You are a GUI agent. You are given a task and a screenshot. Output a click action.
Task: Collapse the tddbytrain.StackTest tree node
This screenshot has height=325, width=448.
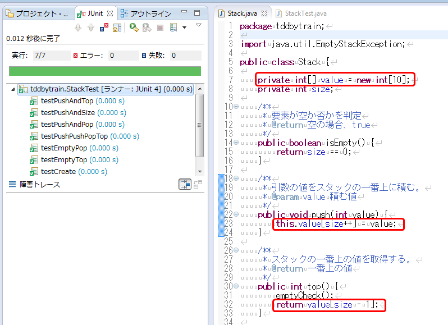point(13,89)
